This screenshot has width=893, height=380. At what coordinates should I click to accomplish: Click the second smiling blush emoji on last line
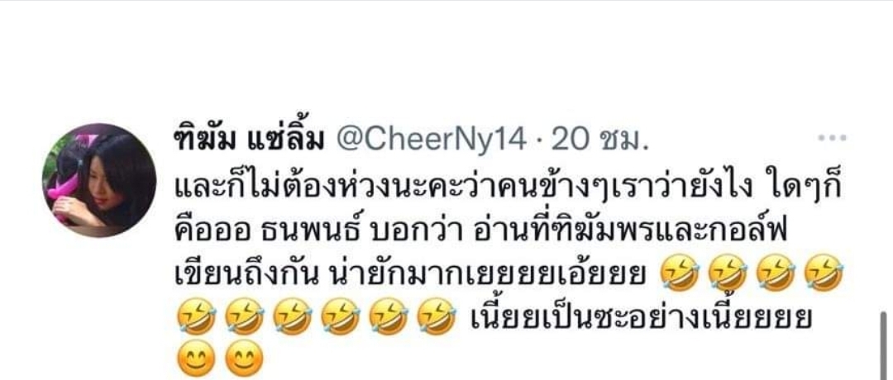tap(245, 359)
